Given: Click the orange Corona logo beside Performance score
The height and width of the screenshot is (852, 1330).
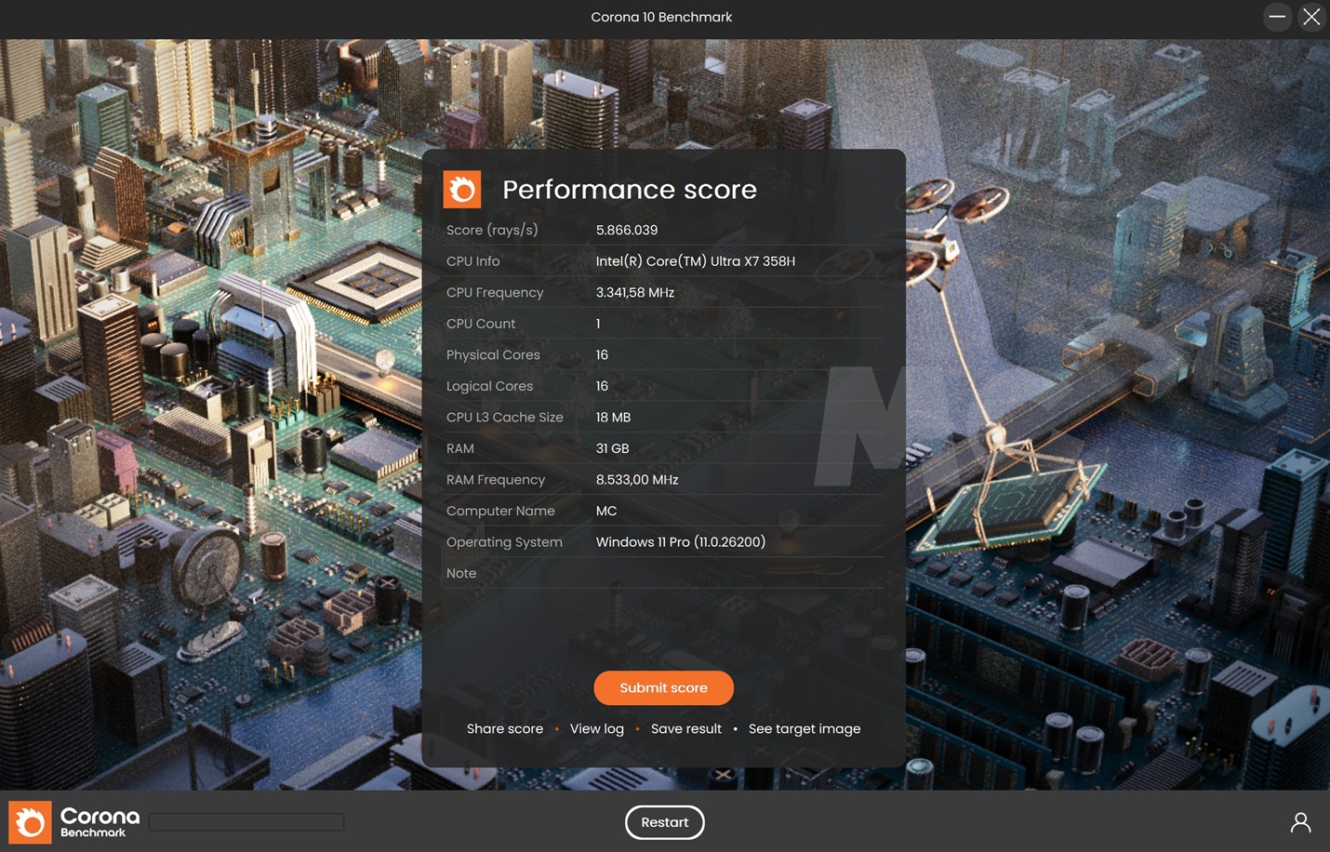Looking at the screenshot, I should 462,190.
